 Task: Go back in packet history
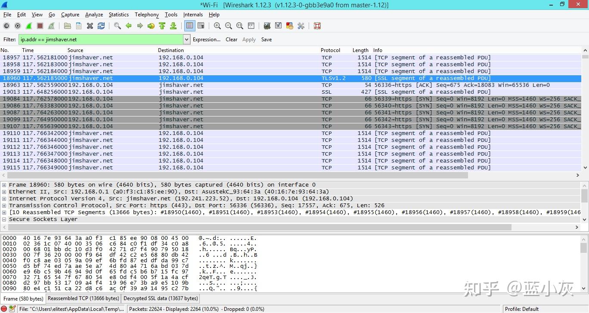click(128, 26)
